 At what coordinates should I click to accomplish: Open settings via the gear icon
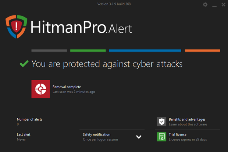point(205,4)
